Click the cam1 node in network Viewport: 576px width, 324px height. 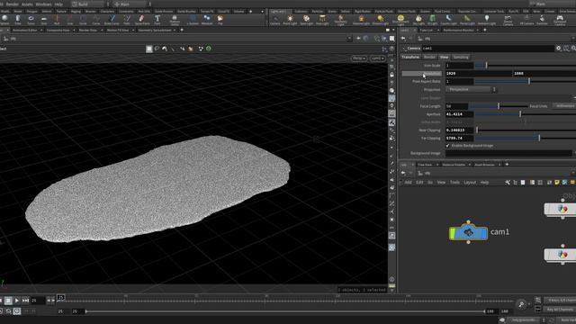point(468,233)
